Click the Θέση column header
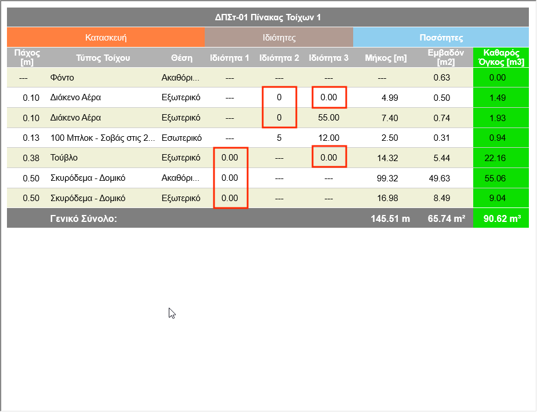 click(182, 58)
